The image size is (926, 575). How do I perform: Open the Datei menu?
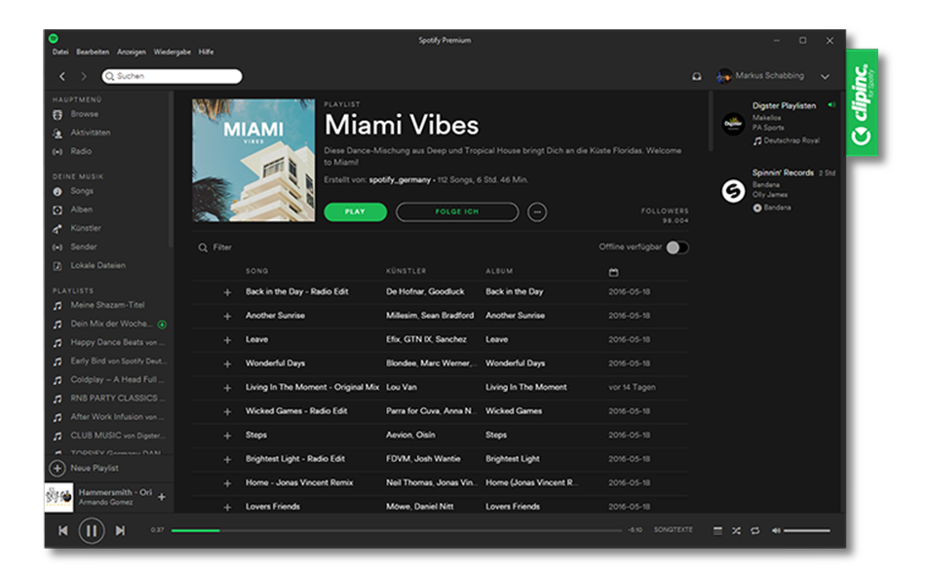point(60,52)
